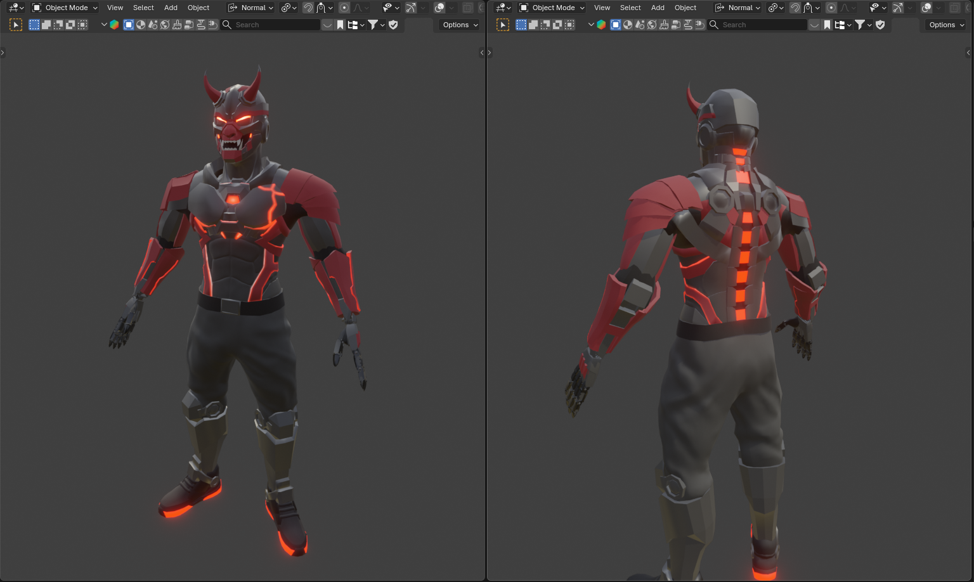Choose Subtract selection mode, front-view viewport
The height and width of the screenshot is (582, 974).
(58, 25)
